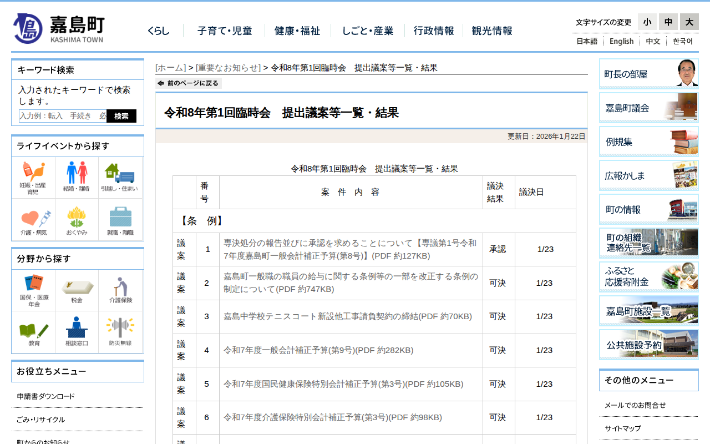Viewport: 710px width, 444px height.
Task: Open the moving and housing icon
Action: coord(120,178)
